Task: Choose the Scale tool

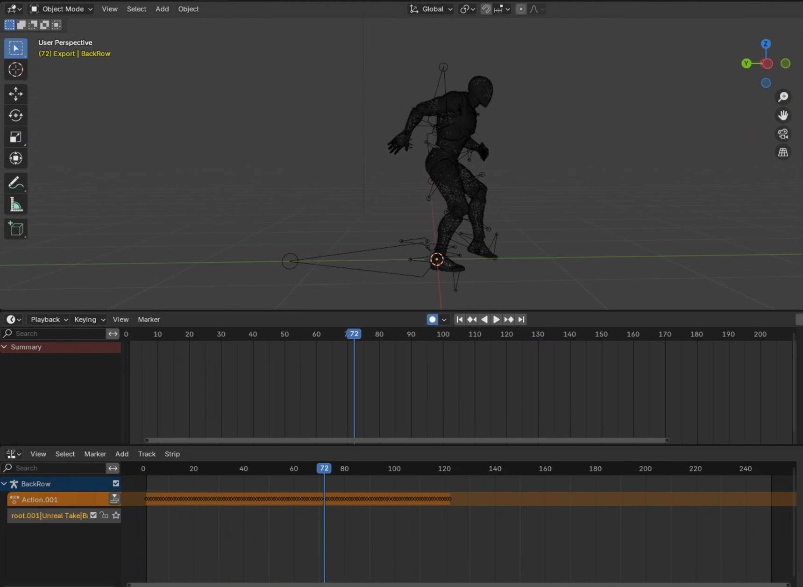Action: click(15, 137)
